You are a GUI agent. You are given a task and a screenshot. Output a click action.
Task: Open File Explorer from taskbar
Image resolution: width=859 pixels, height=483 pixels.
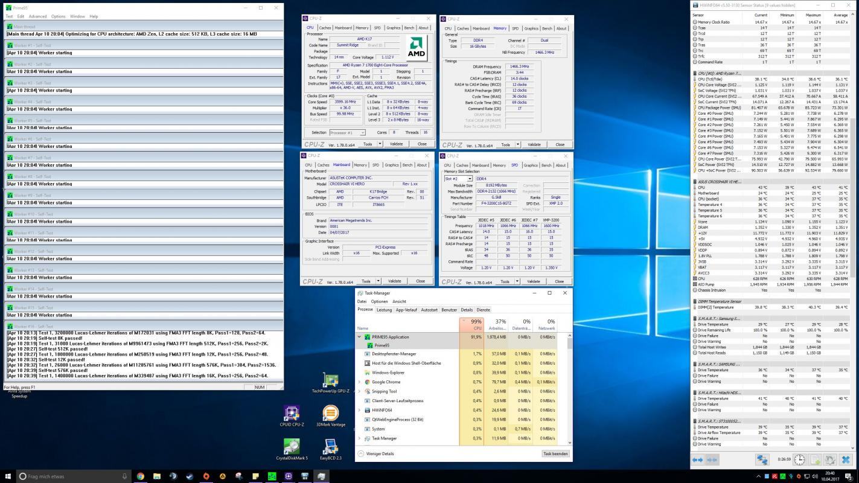click(156, 476)
